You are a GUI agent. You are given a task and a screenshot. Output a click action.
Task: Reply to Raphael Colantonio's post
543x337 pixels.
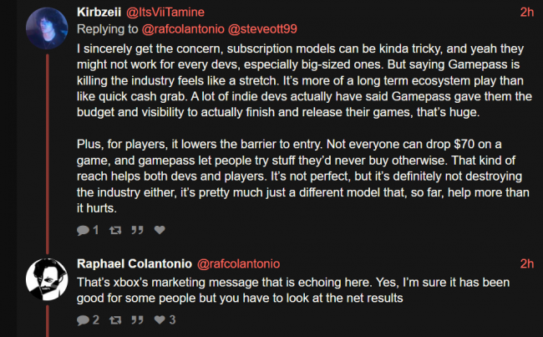pyautogui.click(x=83, y=319)
